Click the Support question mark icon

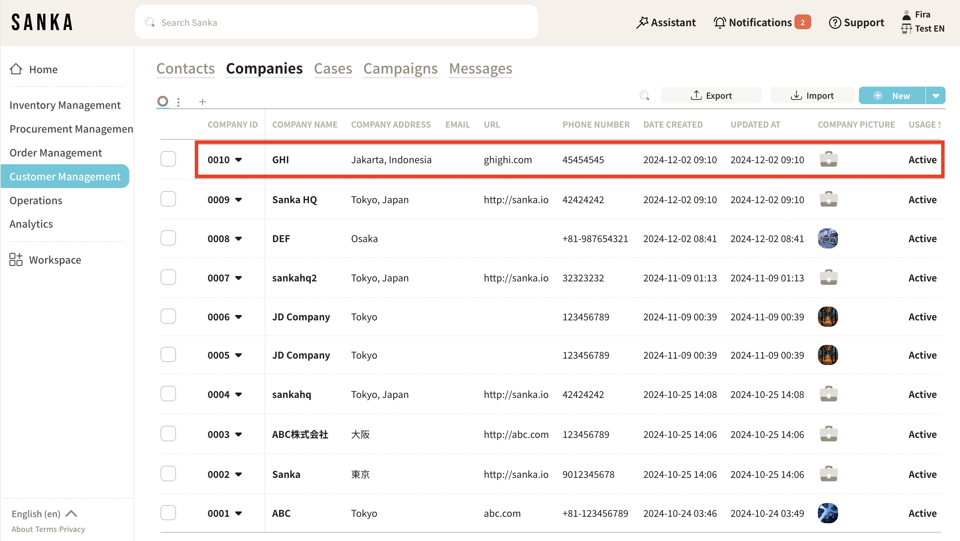coord(834,22)
